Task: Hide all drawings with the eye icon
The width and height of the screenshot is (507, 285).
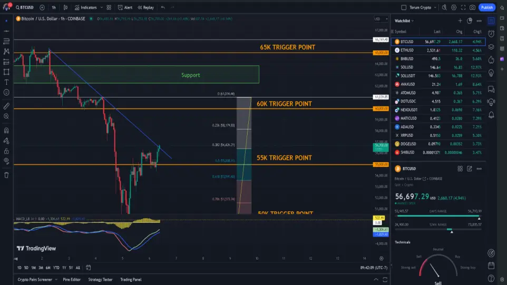Action: pyautogui.click(x=6, y=161)
